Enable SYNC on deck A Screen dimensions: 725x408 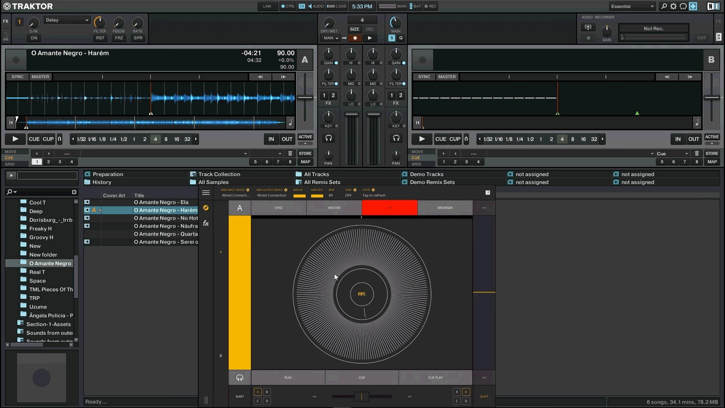point(17,77)
